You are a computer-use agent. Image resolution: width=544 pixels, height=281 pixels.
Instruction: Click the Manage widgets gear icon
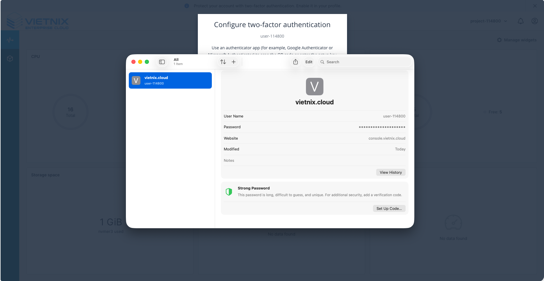point(499,40)
